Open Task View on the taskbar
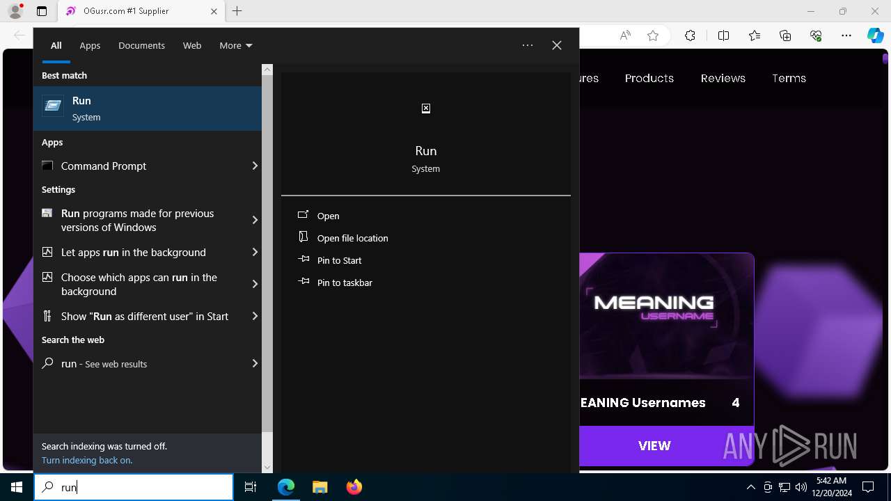891x501 pixels. pyautogui.click(x=251, y=487)
